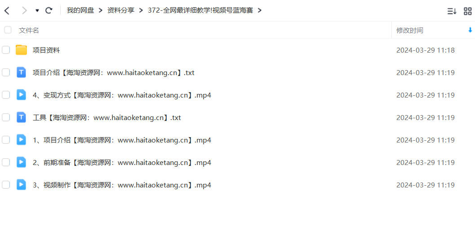Click the video icon of 3、视频制作

coord(21,184)
